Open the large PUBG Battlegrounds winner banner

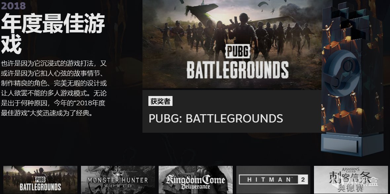click(x=232, y=44)
